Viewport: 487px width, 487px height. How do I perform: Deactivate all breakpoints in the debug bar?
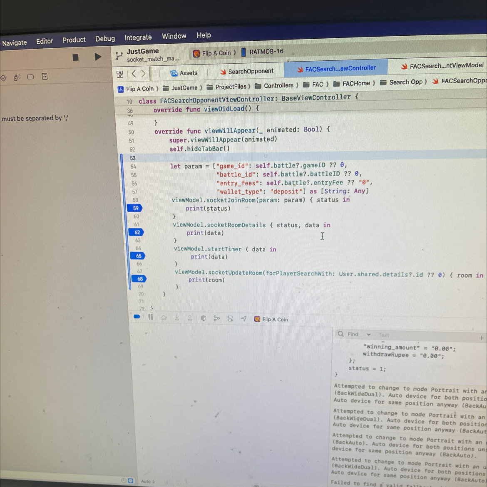[137, 317]
